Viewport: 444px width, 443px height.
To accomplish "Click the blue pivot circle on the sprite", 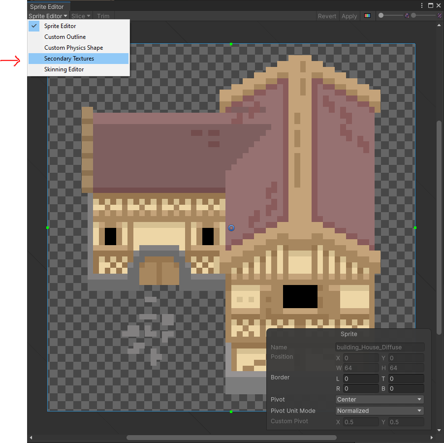I will point(231,228).
